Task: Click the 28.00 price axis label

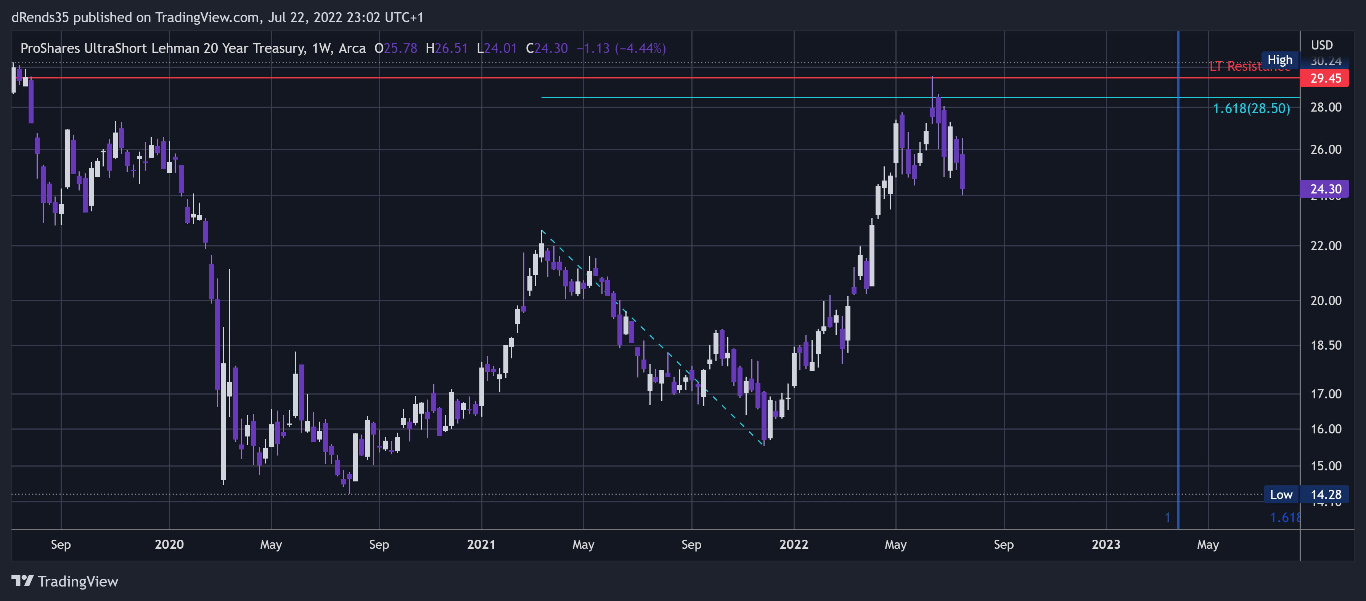Action: (x=1326, y=107)
